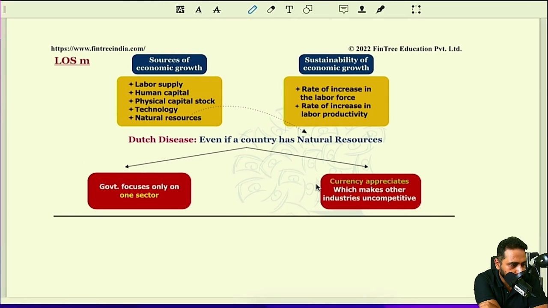Select the highlight text tool
This screenshot has width=548, height=308.
[x=180, y=9]
